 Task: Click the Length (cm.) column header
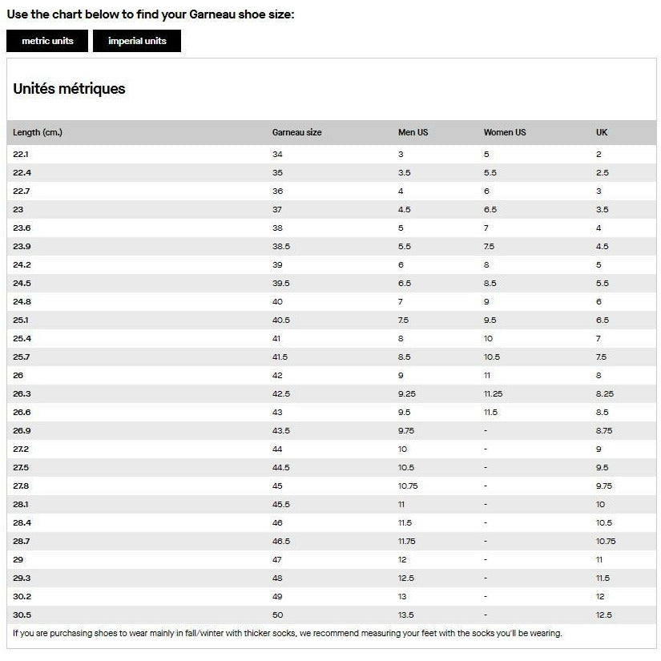[38, 132]
